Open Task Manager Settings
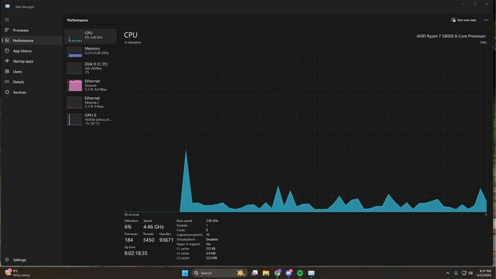496x279 pixels. [x=31, y=260]
